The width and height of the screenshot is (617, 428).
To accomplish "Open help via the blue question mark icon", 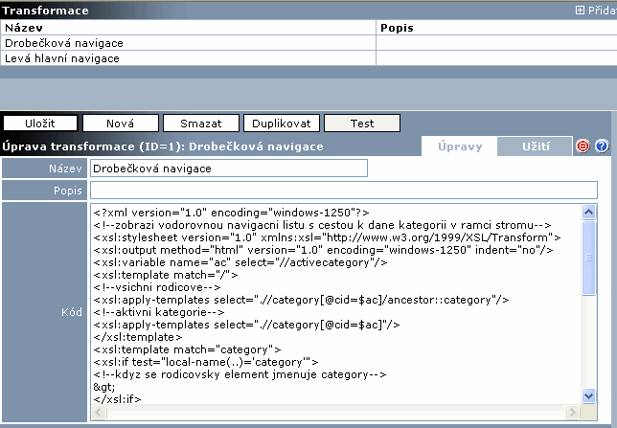I will coord(602,146).
